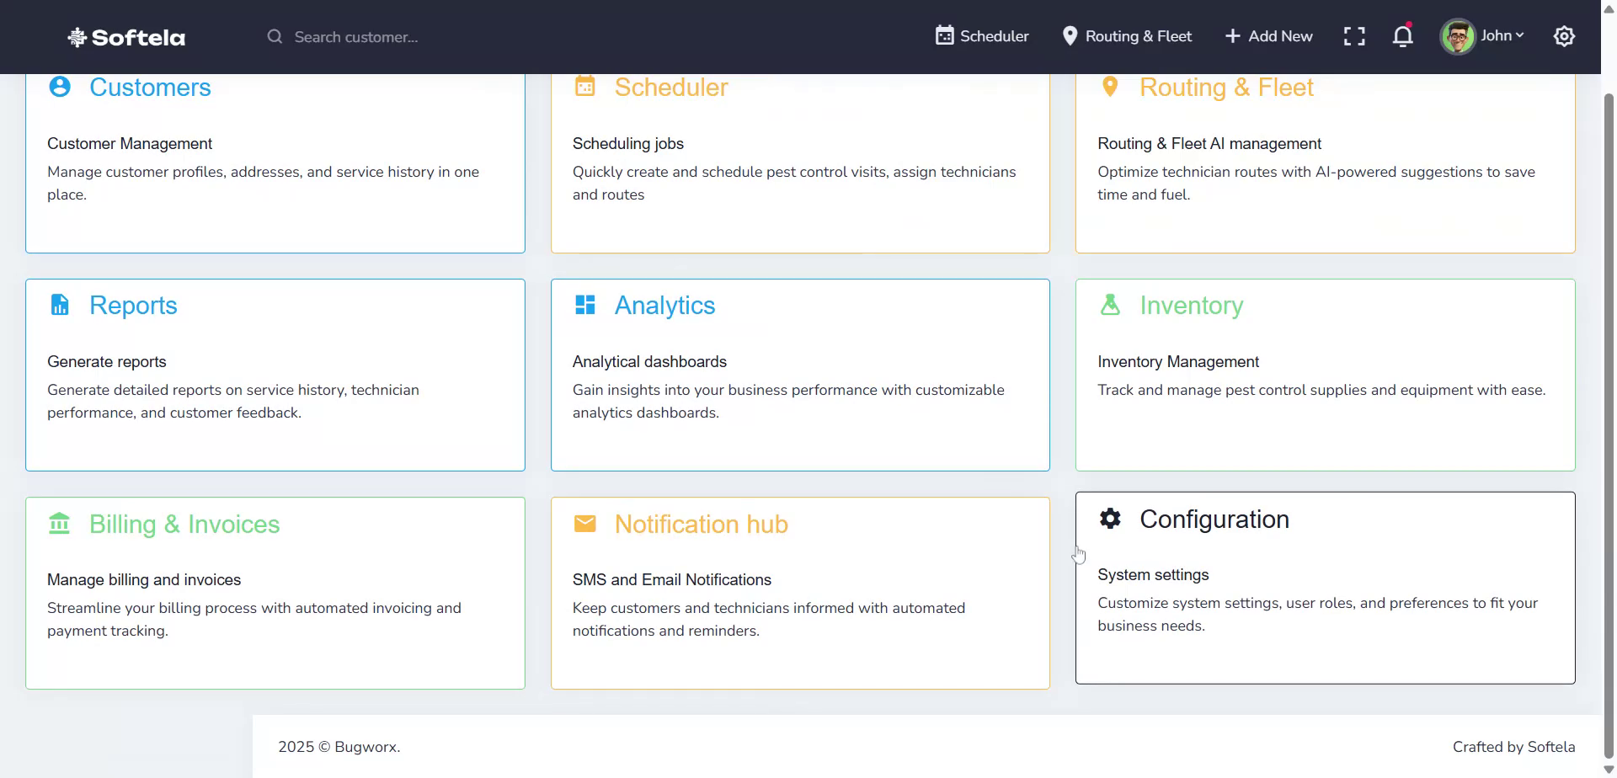The image size is (1617, 778).
Task: Open Scheduler from top navigation
Action: (x=982, y=36)
